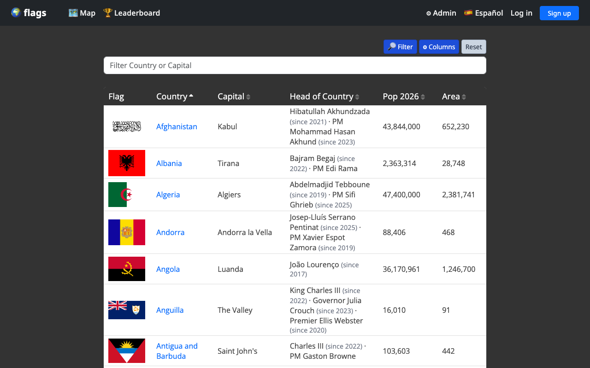The height and width of the screenshot is (368, 590).
Task: Open the Admin settings link
Action: coord(441,13)
